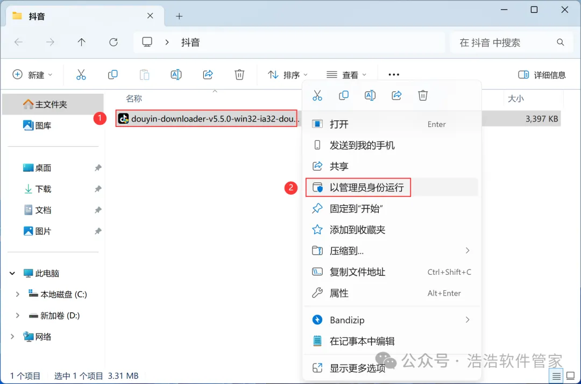Select 以管理员身份运行 menu entry
The height and width of the screenshot is (384, 581).
click(x=392, y=187)
